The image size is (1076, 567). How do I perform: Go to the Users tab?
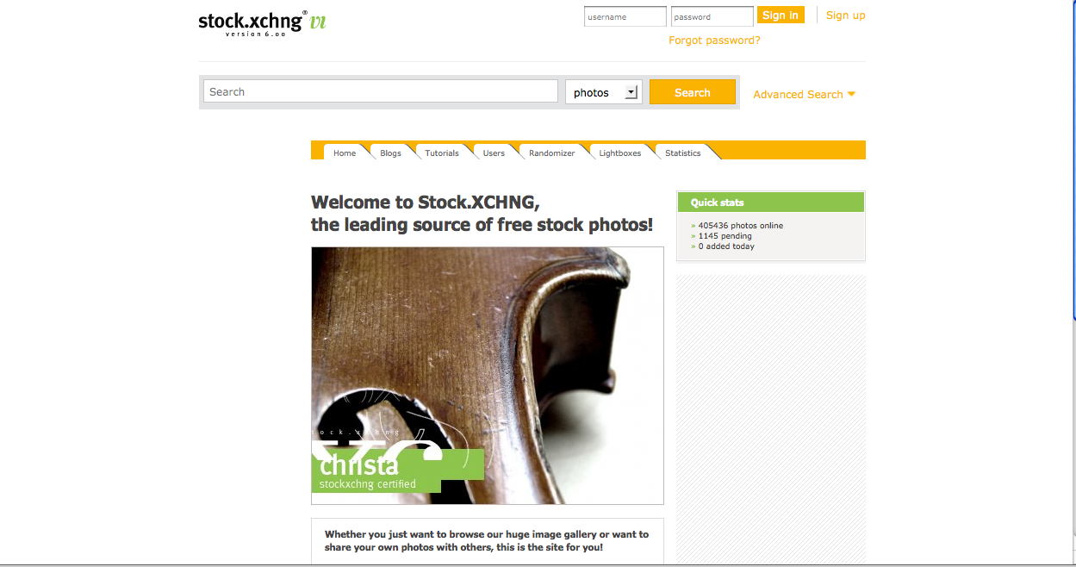pos(494,153)
